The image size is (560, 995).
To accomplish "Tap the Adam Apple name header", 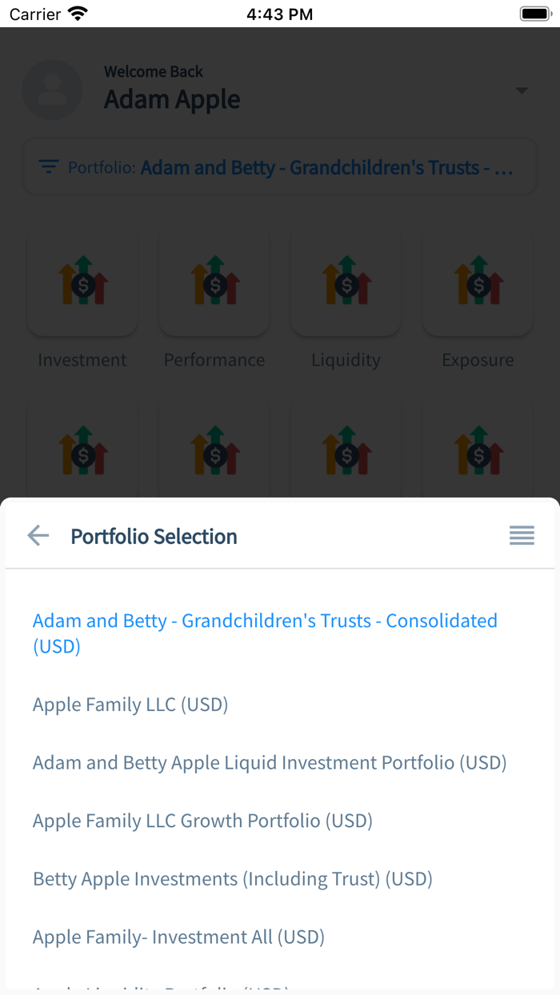I will coord(172,99).
